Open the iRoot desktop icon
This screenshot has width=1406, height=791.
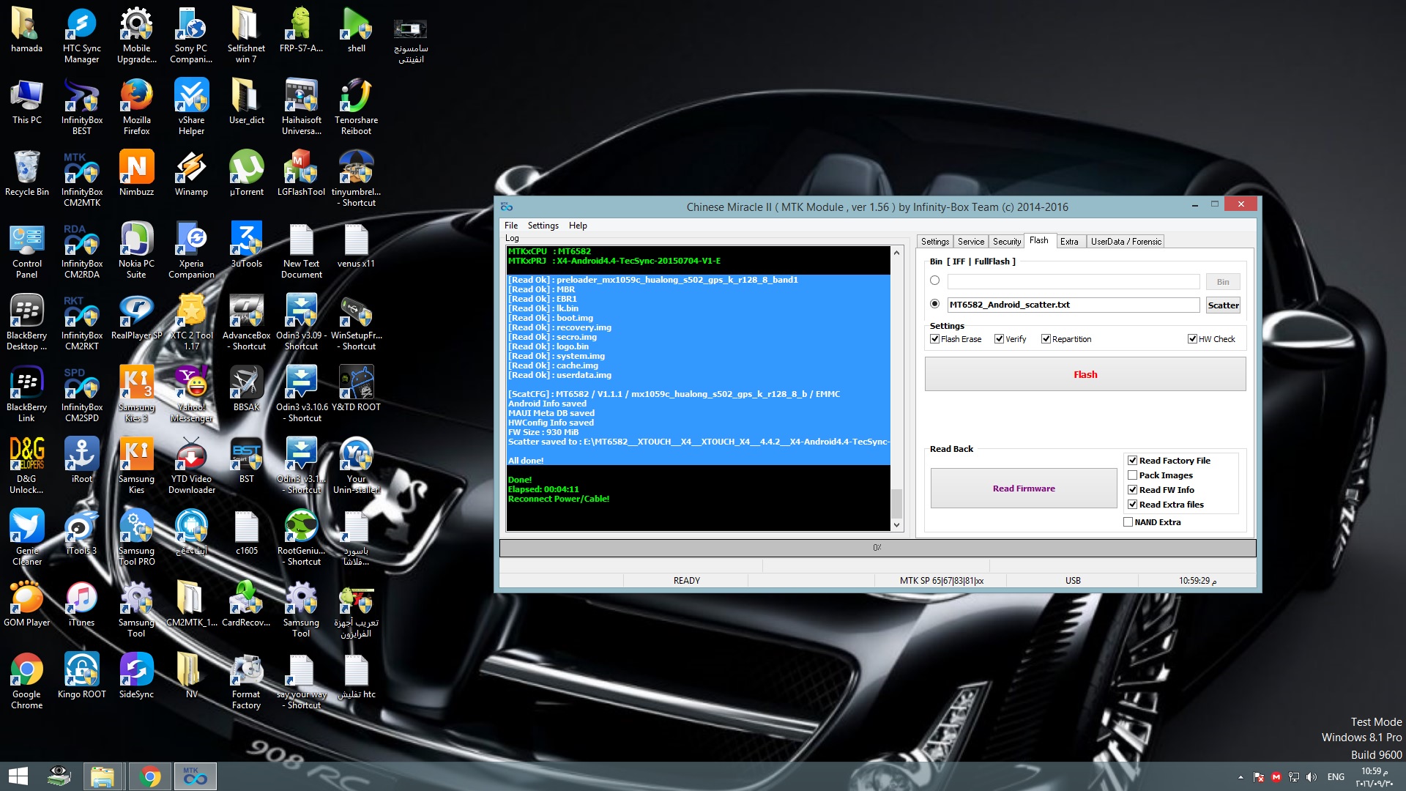point(81,461)
